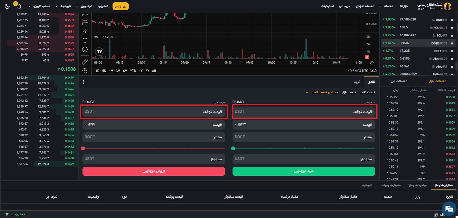The width and height of the screenshot is (458, 218).
Task: Open the live chat support bubble
Action: (x=449, y=209)
